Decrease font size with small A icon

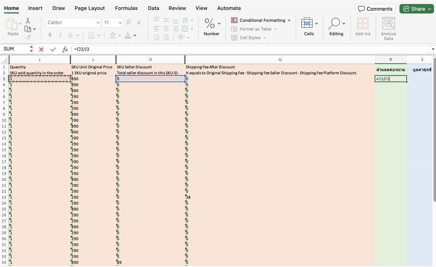139,23
